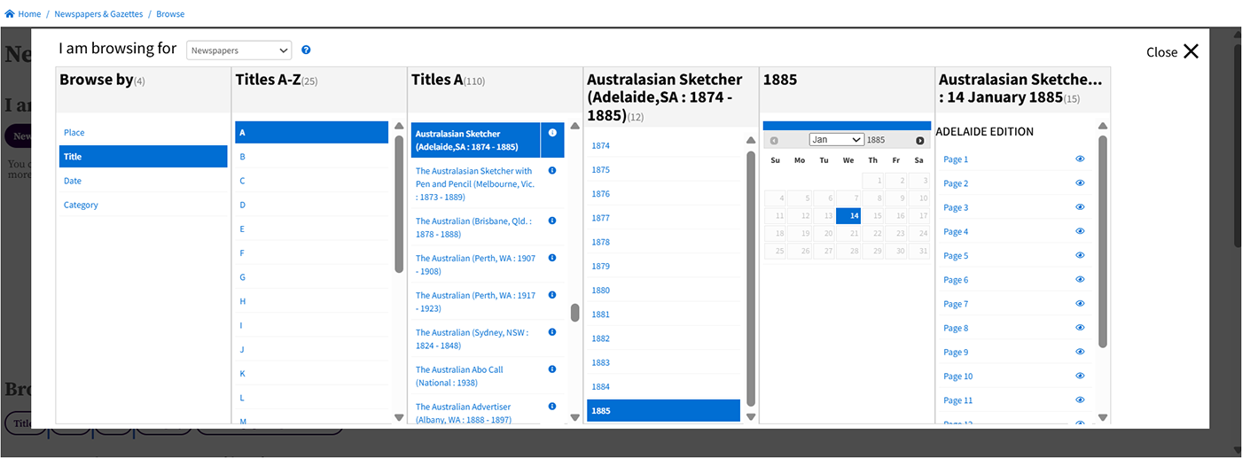Open info for The Australian Sydney title

click(552, 332)
